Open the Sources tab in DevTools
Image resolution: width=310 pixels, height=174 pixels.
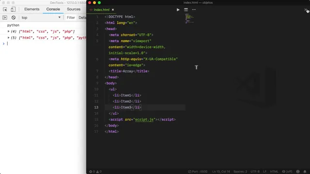[74, 9]
